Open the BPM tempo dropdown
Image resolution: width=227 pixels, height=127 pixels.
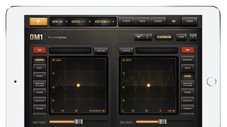tap(60, 22)
